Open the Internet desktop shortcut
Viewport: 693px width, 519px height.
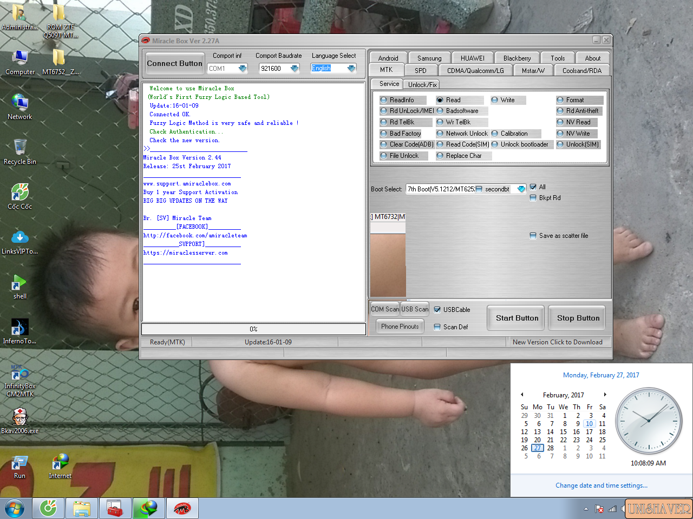click(60, 465)
